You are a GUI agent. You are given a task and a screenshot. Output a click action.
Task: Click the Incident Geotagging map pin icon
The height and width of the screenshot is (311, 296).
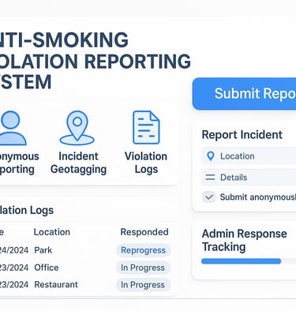pos(77,128)
